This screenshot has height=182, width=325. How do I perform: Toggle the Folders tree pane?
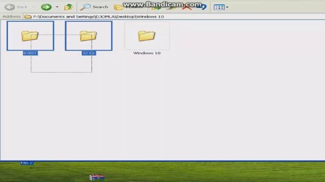[128, 7]
